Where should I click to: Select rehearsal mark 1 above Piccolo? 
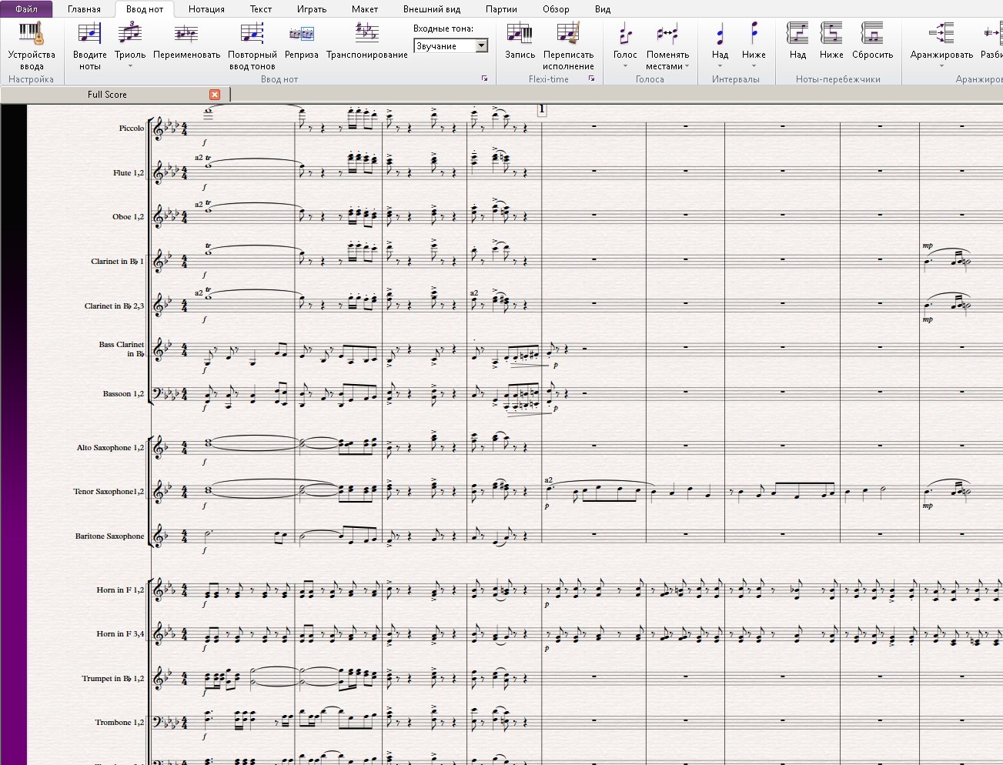(541, 110)
